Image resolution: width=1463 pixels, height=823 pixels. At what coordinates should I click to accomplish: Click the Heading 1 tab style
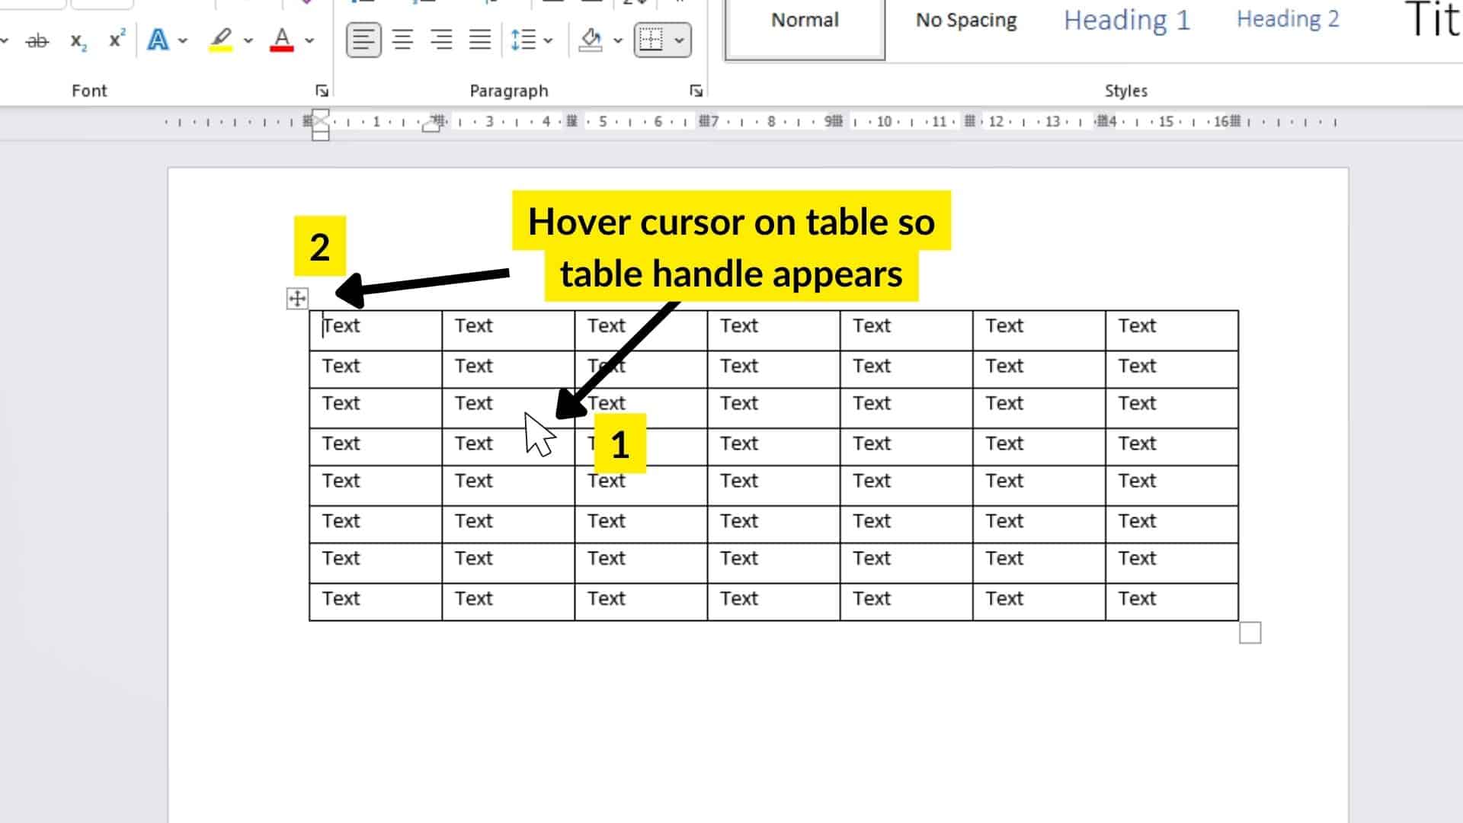(x=1128, y=18)
